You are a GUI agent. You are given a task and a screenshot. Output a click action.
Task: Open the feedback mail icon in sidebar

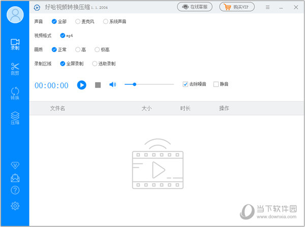pyautogui.click(x=15, y=178)
